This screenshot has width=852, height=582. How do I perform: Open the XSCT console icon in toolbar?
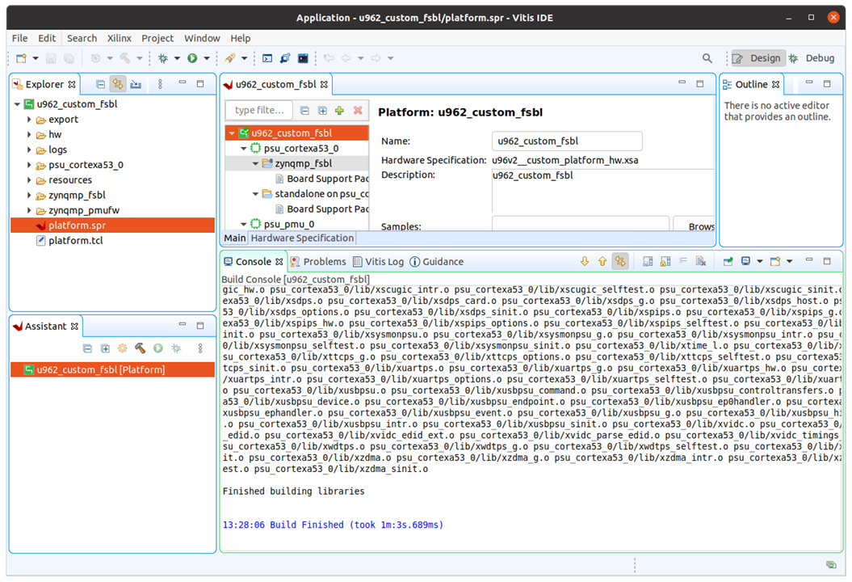point(267,58)
